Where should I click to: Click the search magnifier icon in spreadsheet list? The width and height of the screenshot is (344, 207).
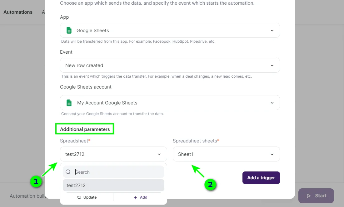(x=68, y=172)
